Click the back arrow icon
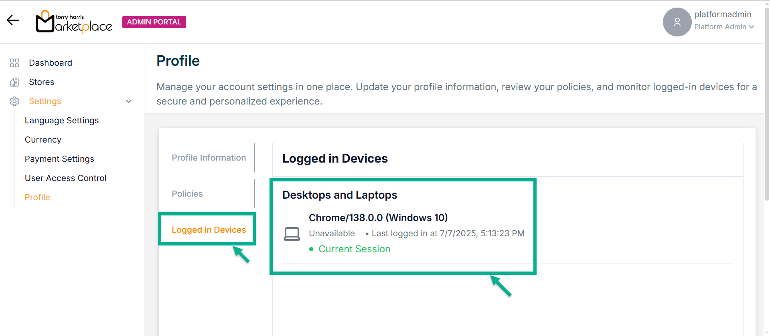This screenshot has width=770, height=336. point(13,20)
